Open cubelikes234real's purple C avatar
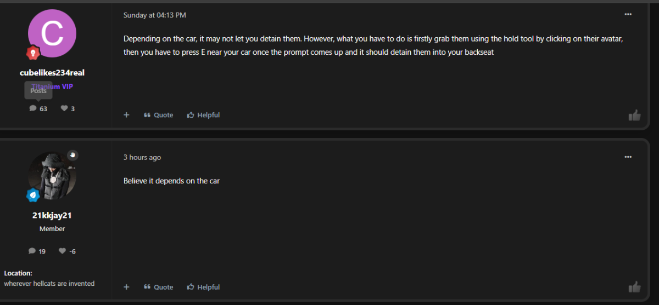Image resolution: width=659 pixels, height=305 pixels. click(x=52, y=33)
